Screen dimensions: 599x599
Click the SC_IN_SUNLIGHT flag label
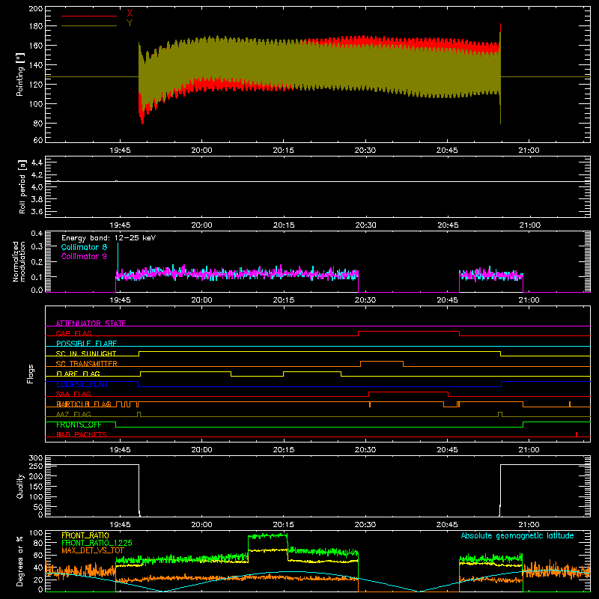86,353
